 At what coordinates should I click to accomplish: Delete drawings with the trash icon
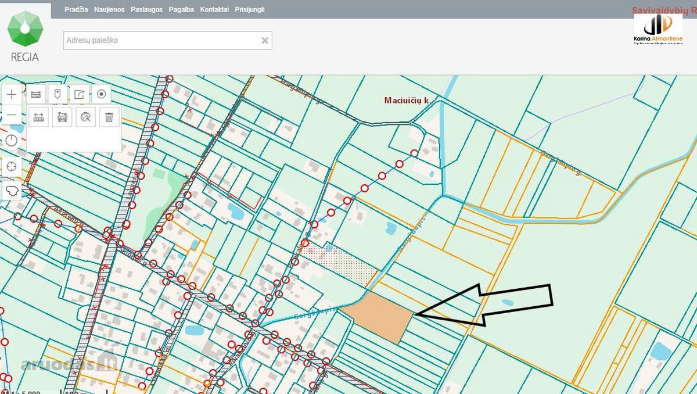109,117
